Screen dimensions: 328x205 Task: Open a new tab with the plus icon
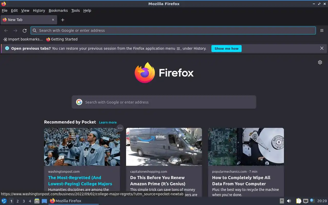[x=63, y=20]
